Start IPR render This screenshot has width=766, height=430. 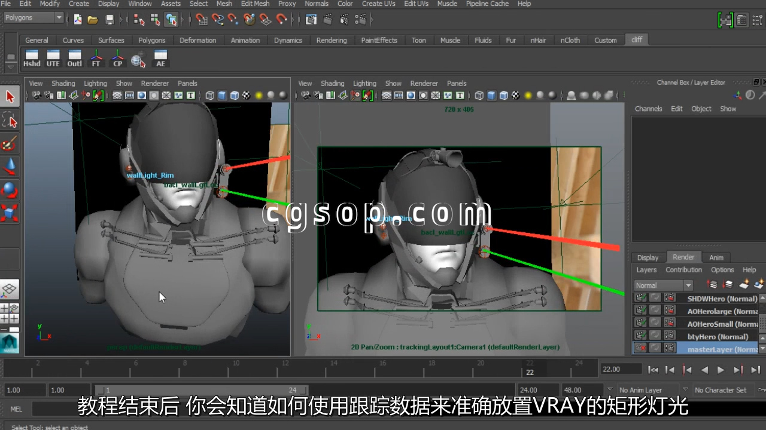pyautogui.click(x=344, y=20)
